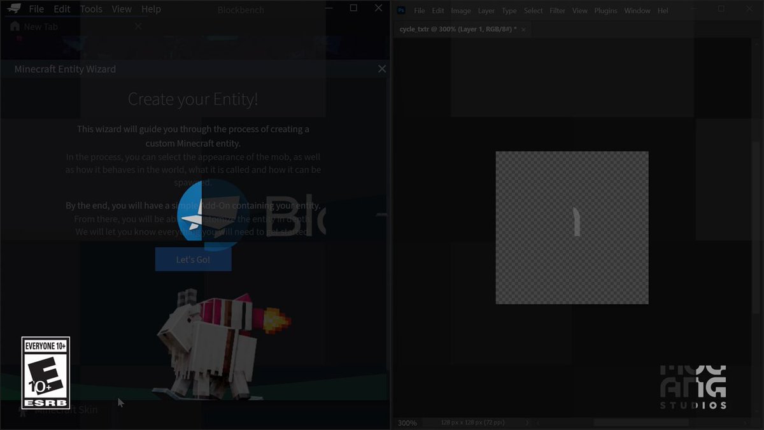Viewport: 764px width, 430px height.
Task: Maximize the Photoshop window
Action: point(721,9)
